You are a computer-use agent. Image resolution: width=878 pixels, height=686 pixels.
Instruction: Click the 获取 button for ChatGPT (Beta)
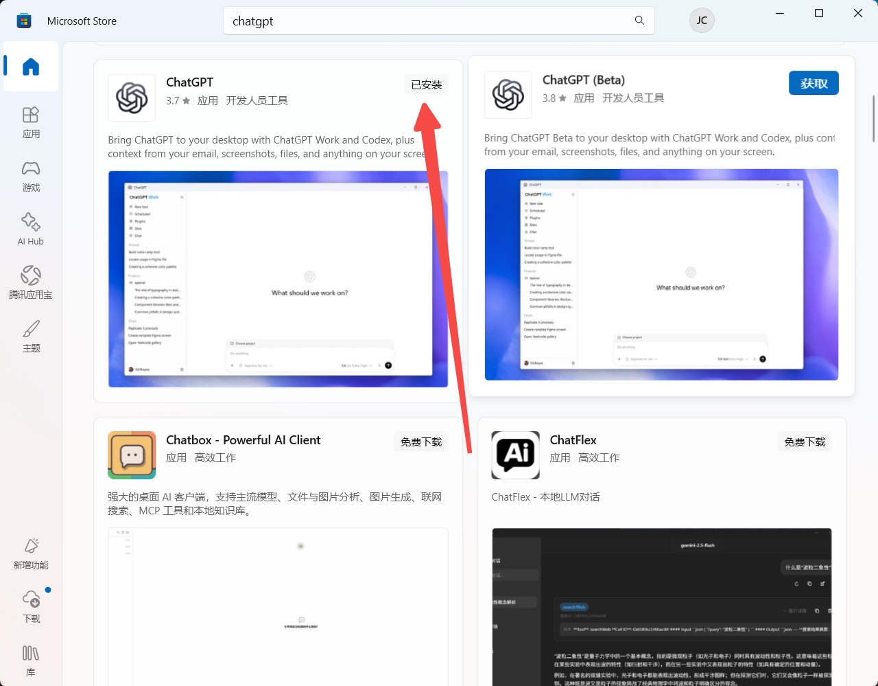814,83
